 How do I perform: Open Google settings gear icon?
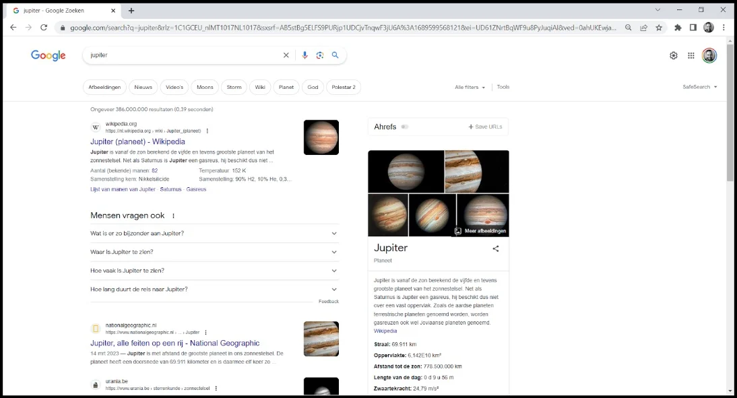coord(674,55)
